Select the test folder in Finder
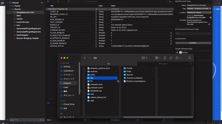This screenshot has height=124, width=222. coord(92,94)
